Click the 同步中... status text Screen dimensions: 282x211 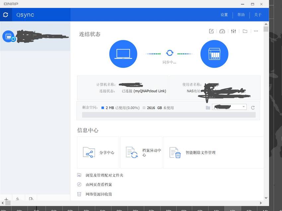(170, 62)
